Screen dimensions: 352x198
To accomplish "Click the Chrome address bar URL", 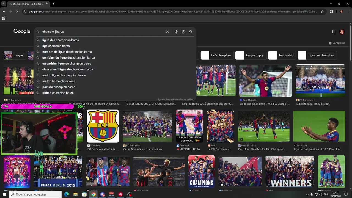I will point(173,12).
